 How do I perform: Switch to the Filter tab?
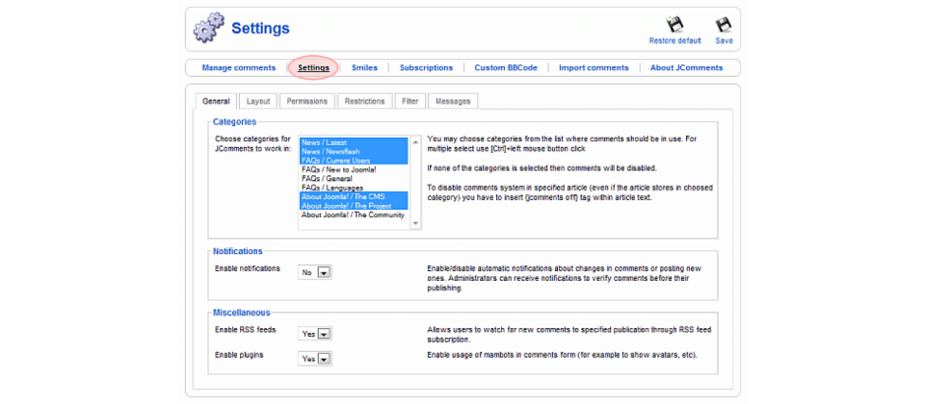[x=410, y=101]
